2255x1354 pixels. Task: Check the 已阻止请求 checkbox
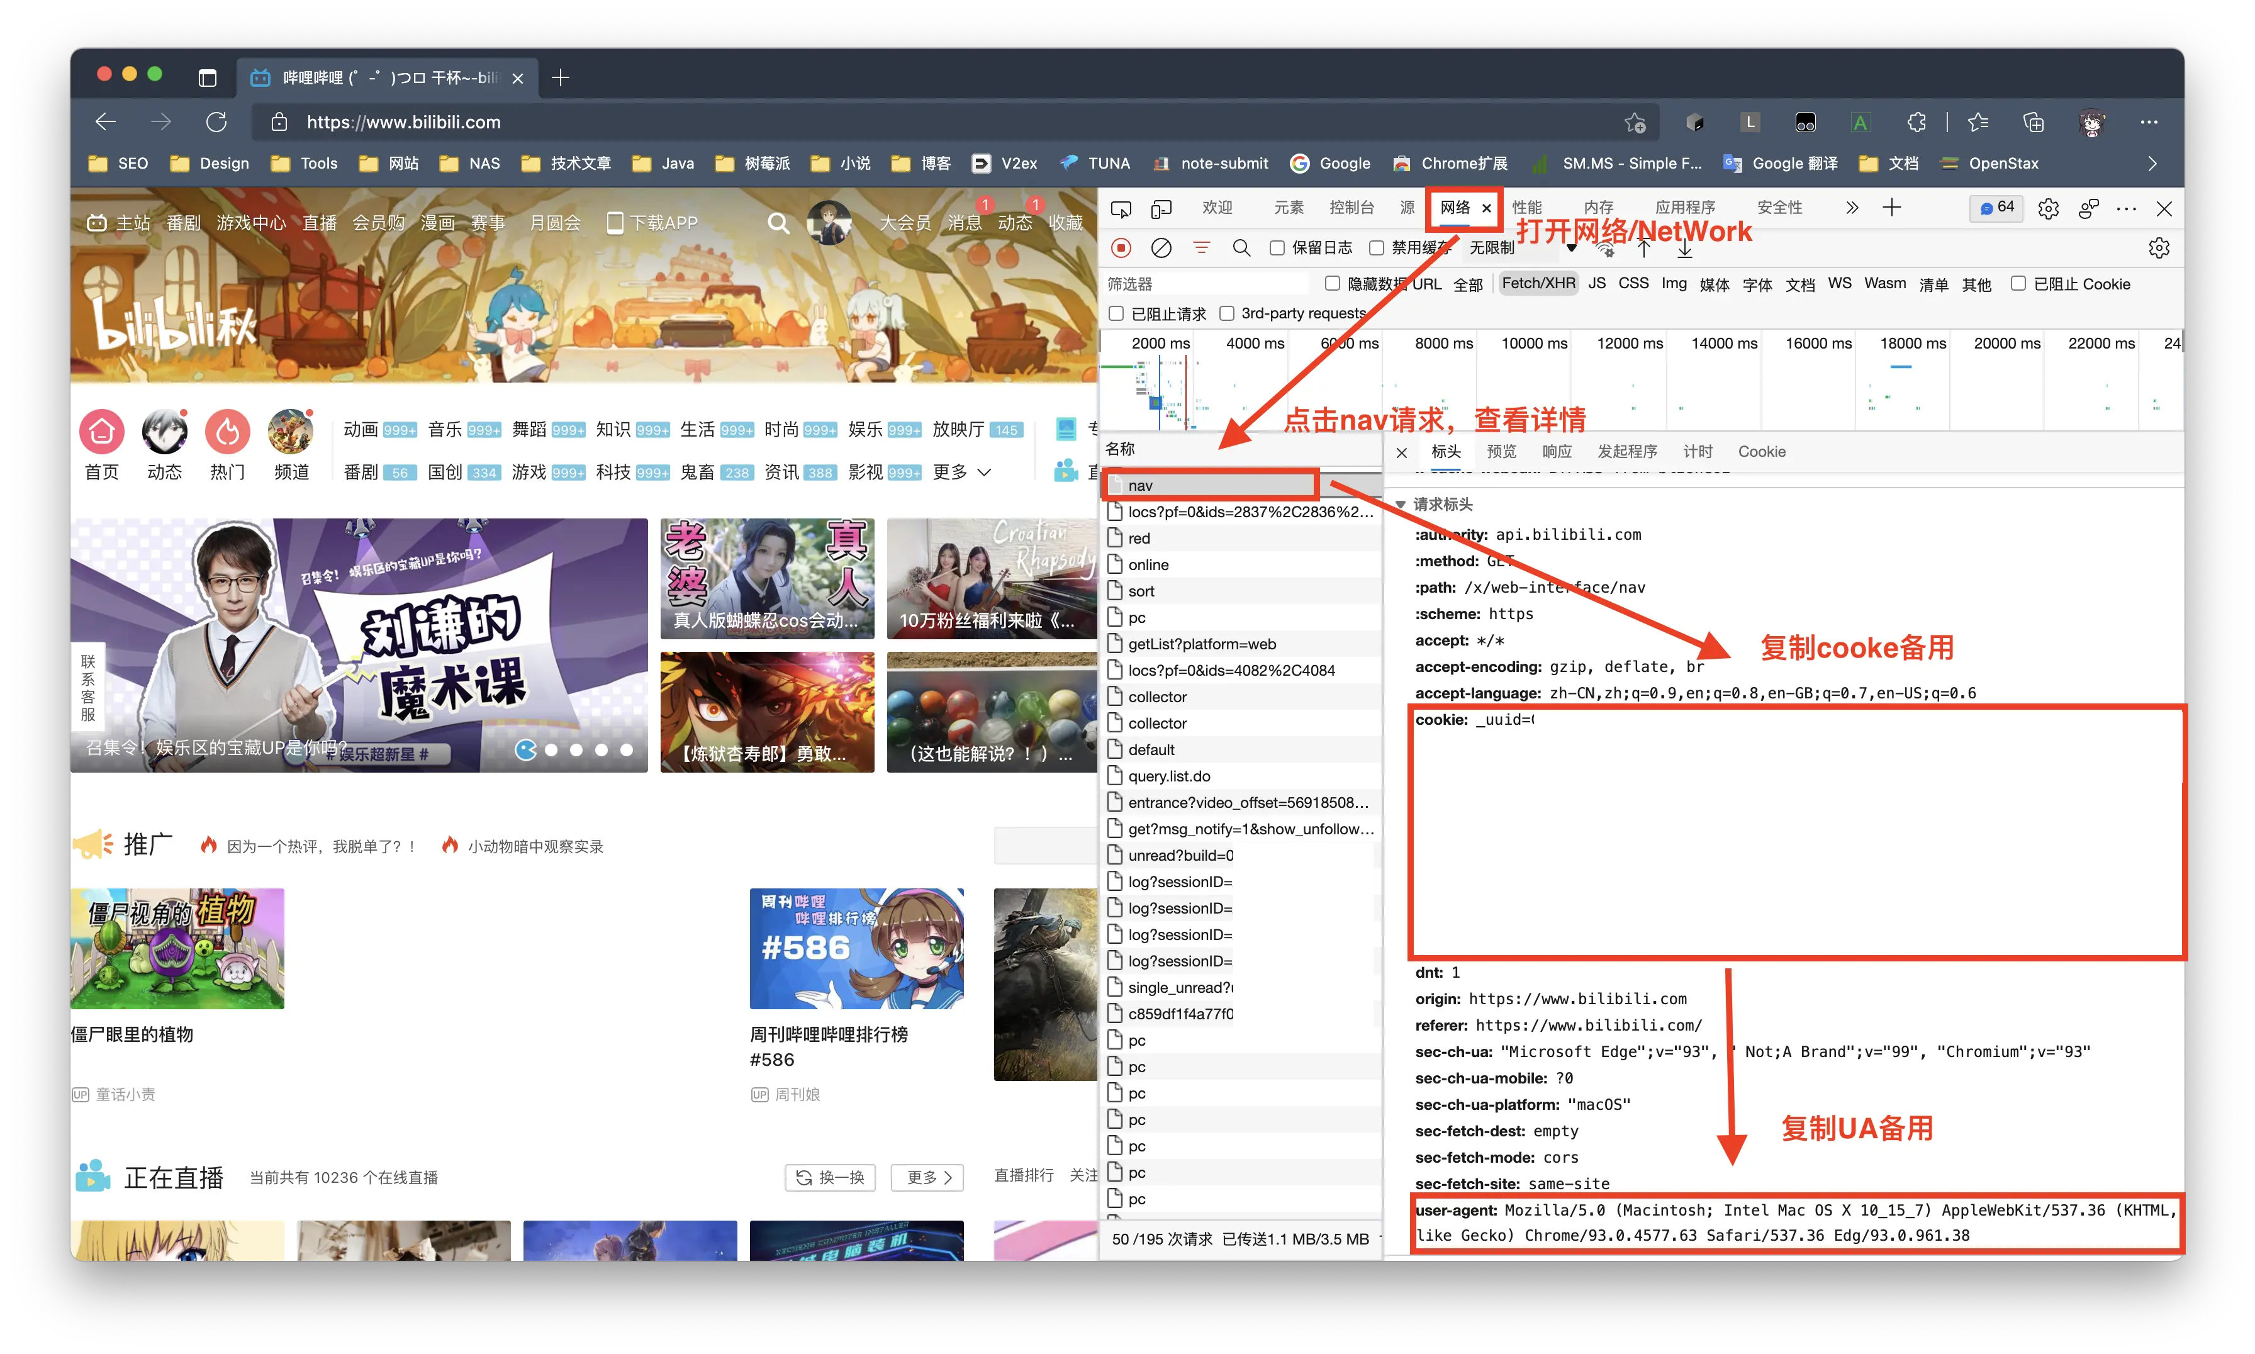coord(1116,313)
